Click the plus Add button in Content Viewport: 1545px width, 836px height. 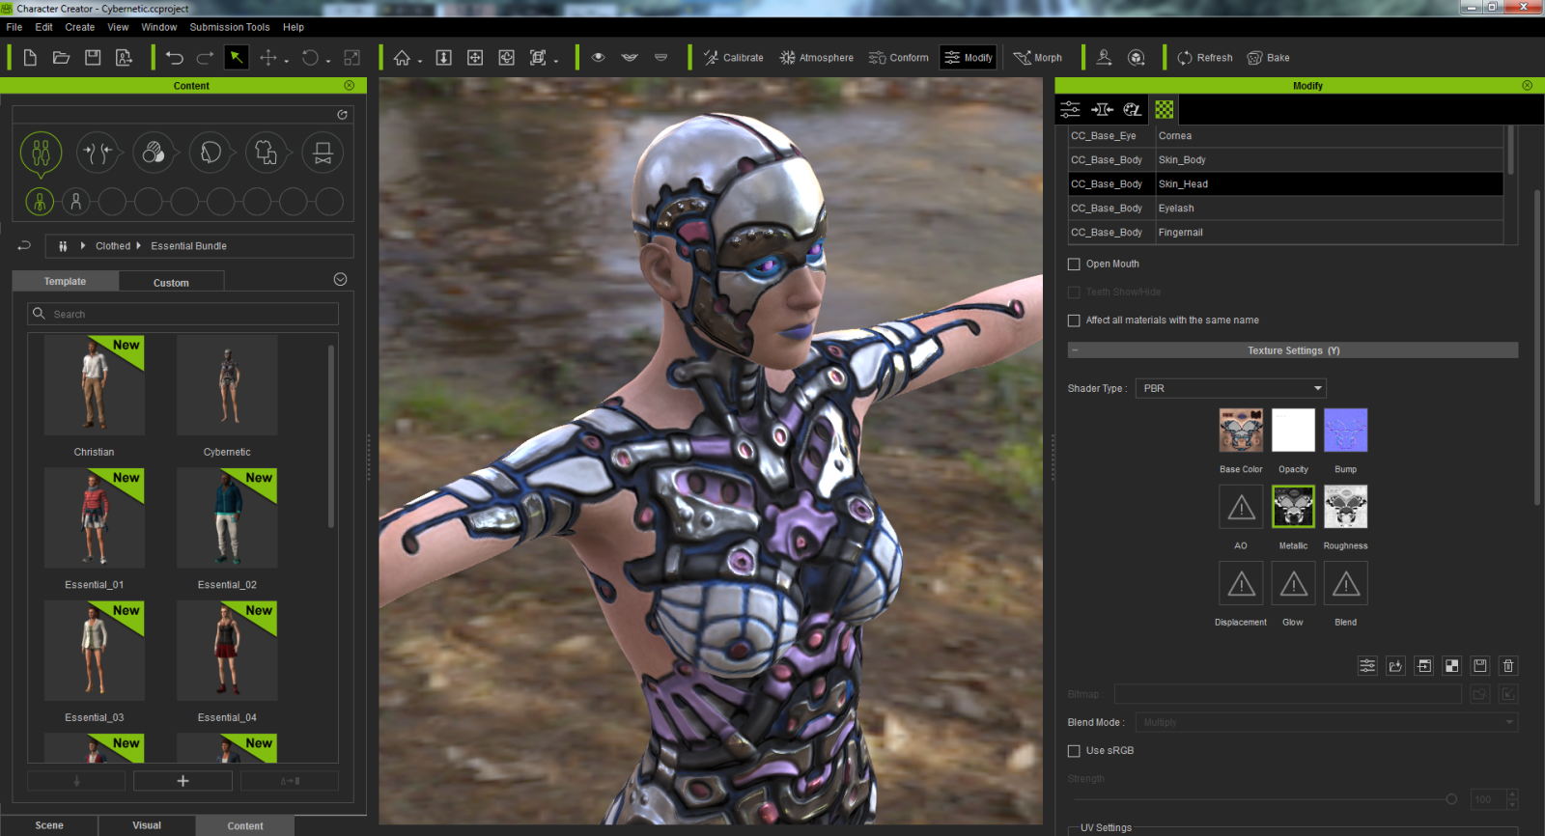click(183, 781)
